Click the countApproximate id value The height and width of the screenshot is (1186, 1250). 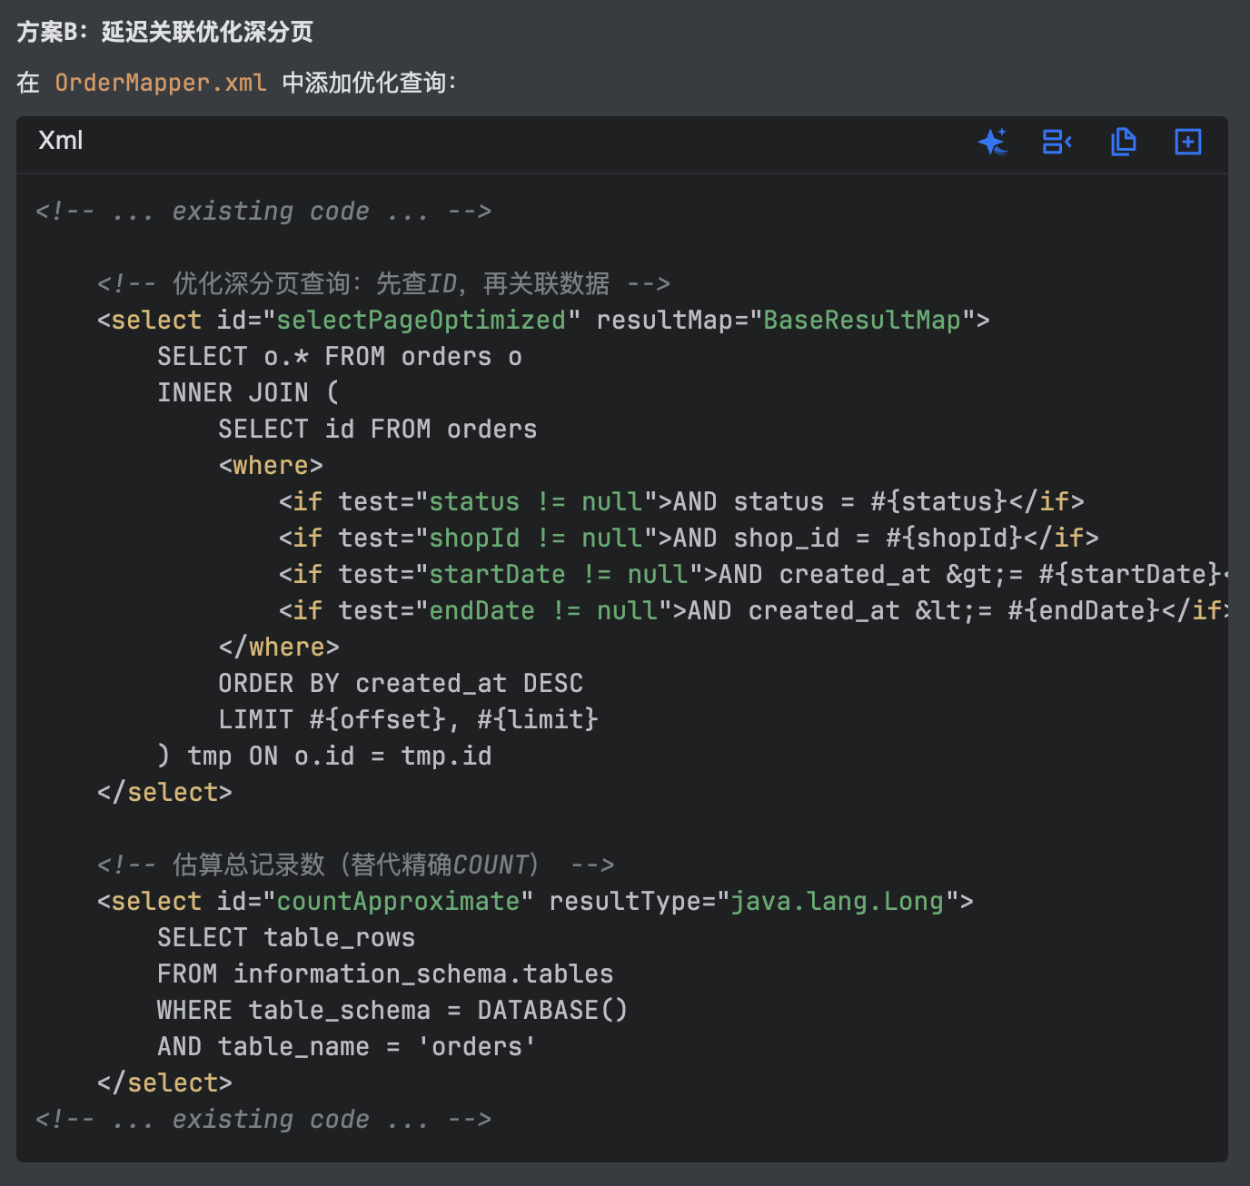(x=398, y=901)
